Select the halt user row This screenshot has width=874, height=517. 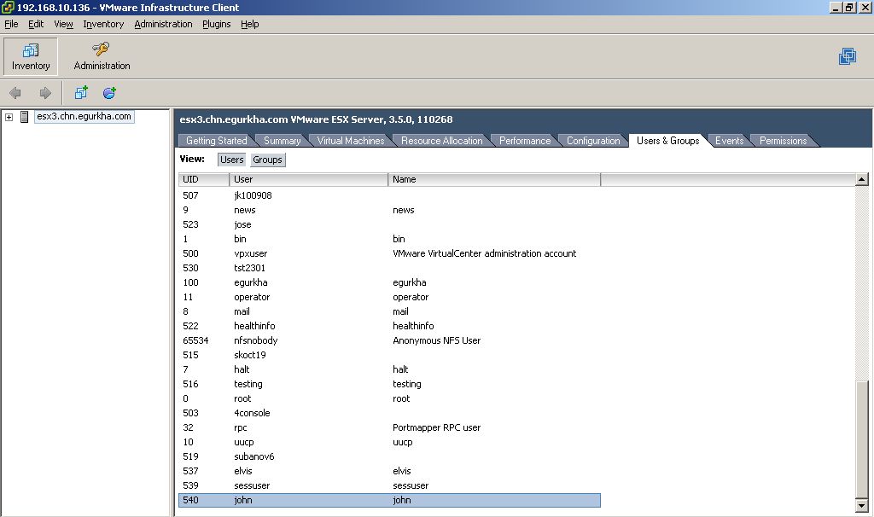point(389,369)
